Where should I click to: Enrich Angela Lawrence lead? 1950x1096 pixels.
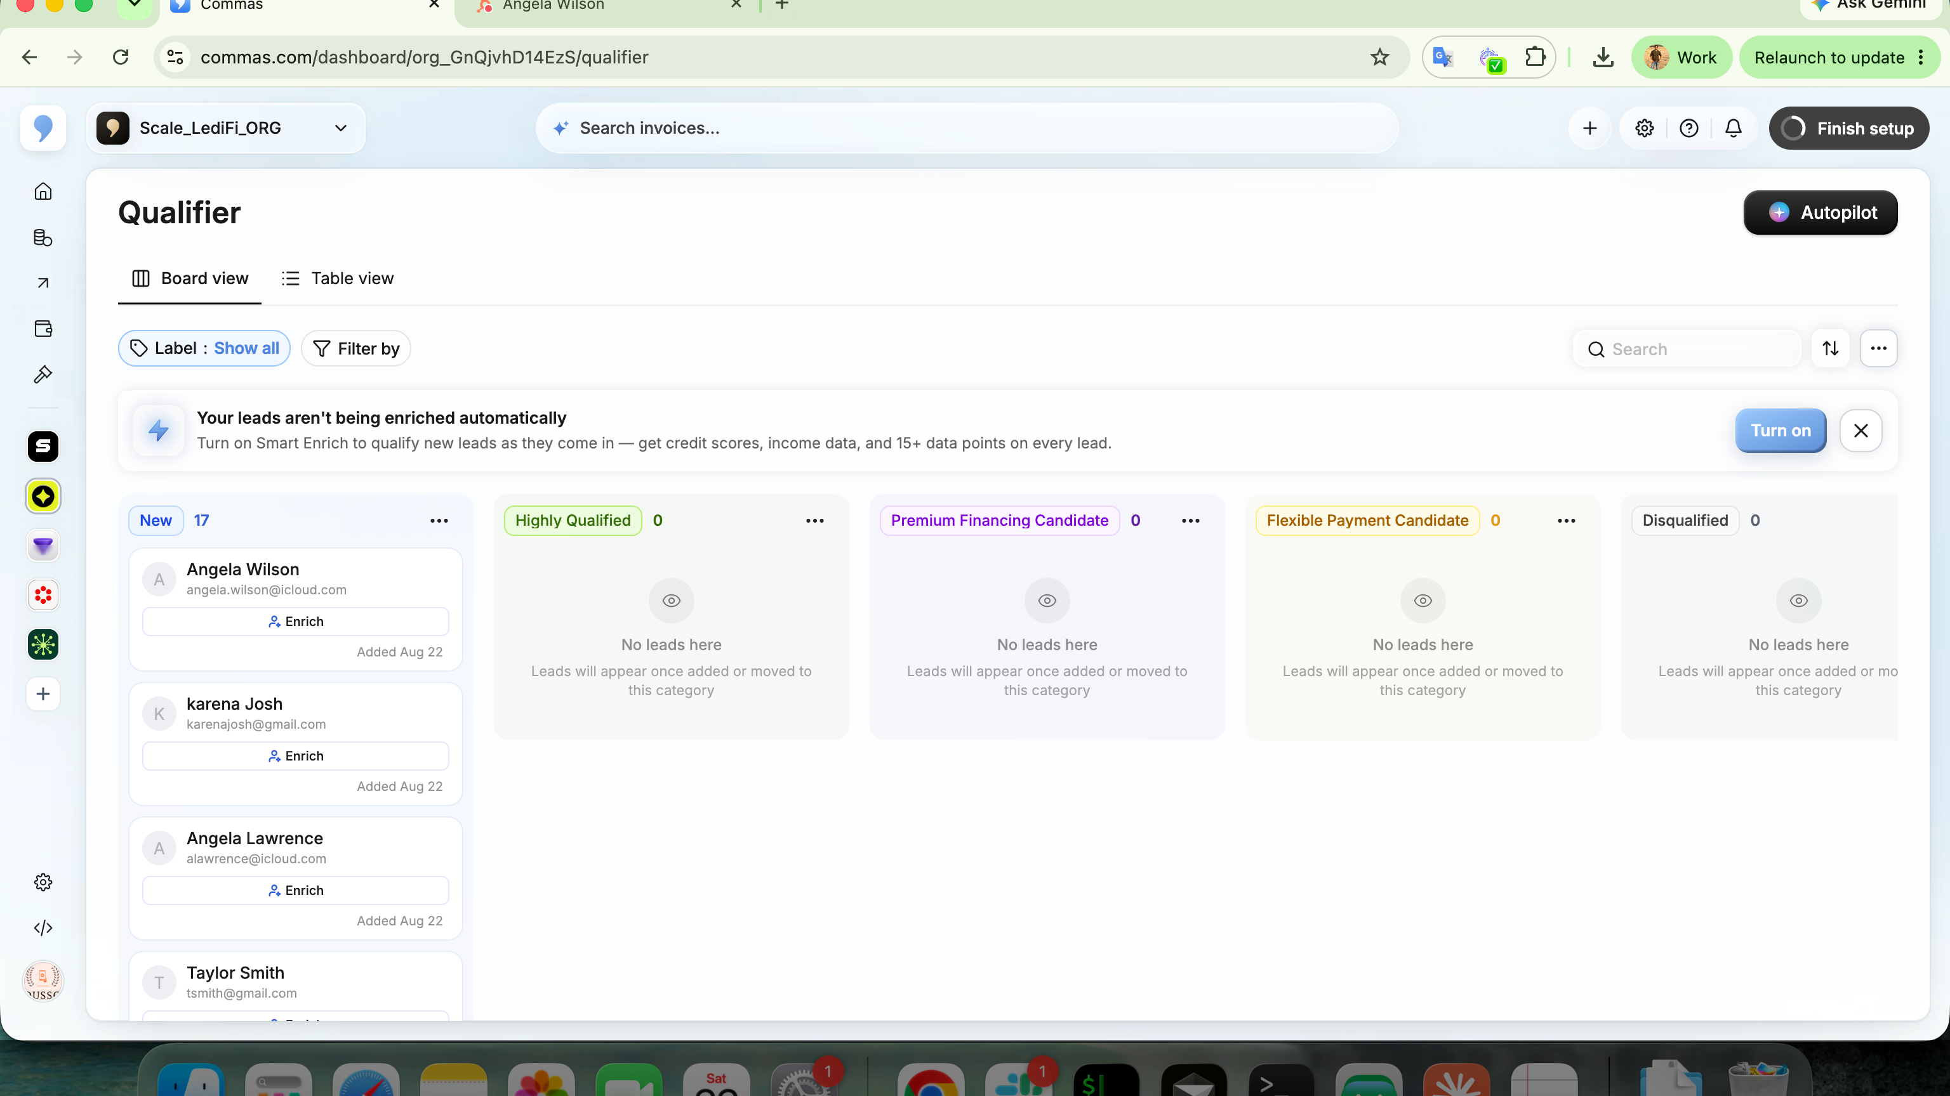point(295,891)
